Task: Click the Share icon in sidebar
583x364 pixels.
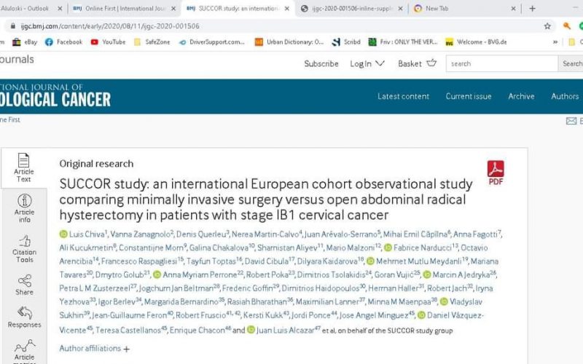Action: [24, 284]
